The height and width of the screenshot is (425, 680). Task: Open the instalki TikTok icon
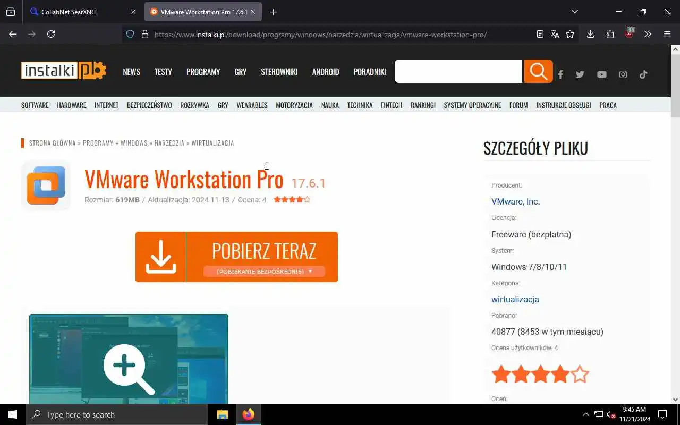tap(643, 74)
